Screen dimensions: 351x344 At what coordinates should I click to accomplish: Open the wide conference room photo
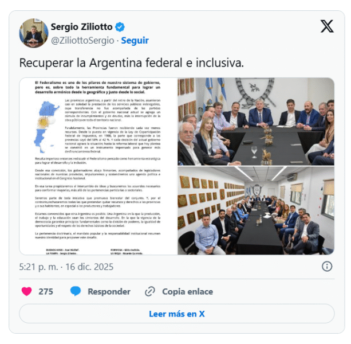click(x=256, y=210)
